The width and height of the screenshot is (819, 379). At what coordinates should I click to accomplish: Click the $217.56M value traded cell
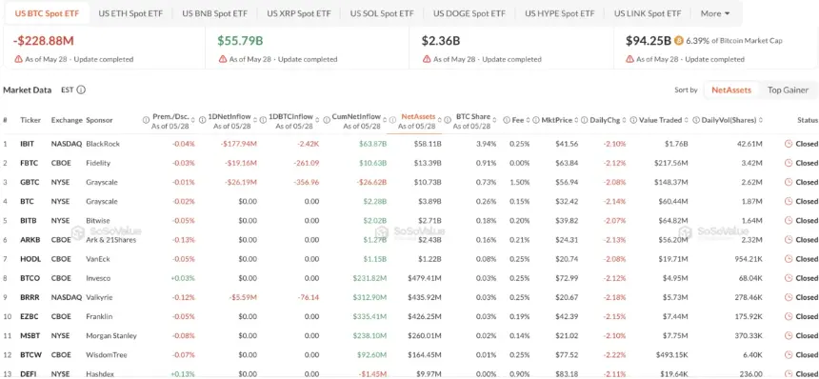pos(671,163)
